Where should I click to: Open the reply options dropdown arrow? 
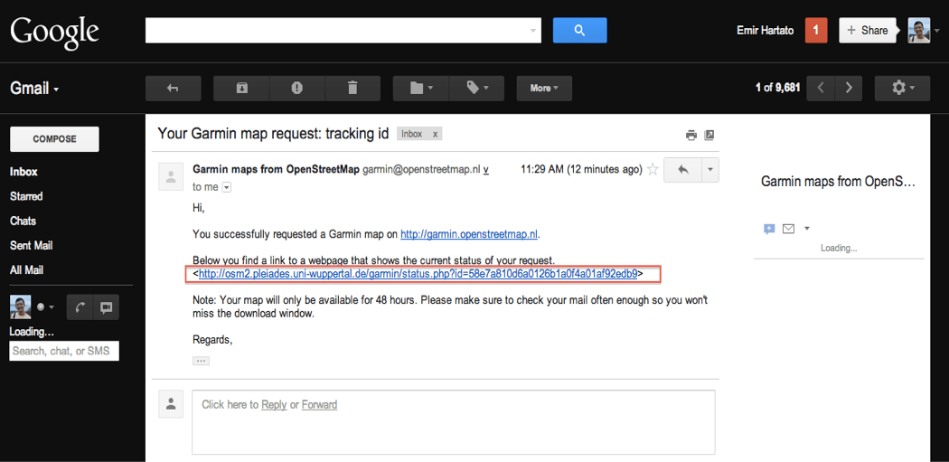710,170
